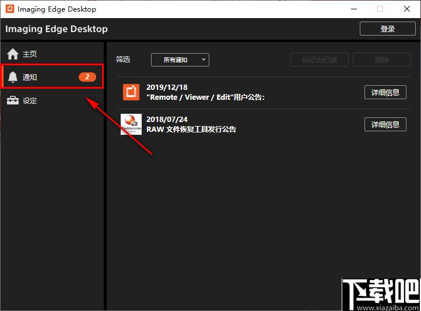
Task: Select the RAW 文件恢复工具发行公告 text
Action: pos(191,130)
